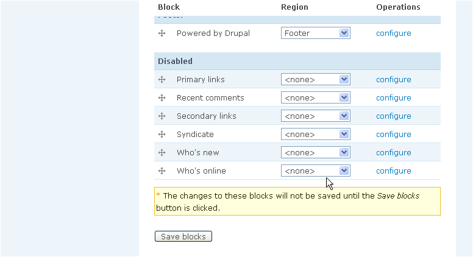Configure the Syndicate block

[393, 135]
